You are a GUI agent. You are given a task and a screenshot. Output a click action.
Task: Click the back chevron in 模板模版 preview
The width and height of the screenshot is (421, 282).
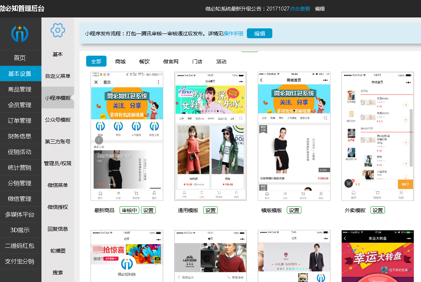tap(261, 80)
